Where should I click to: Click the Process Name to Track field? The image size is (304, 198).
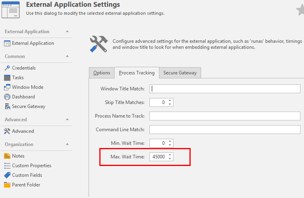[225, 116]
